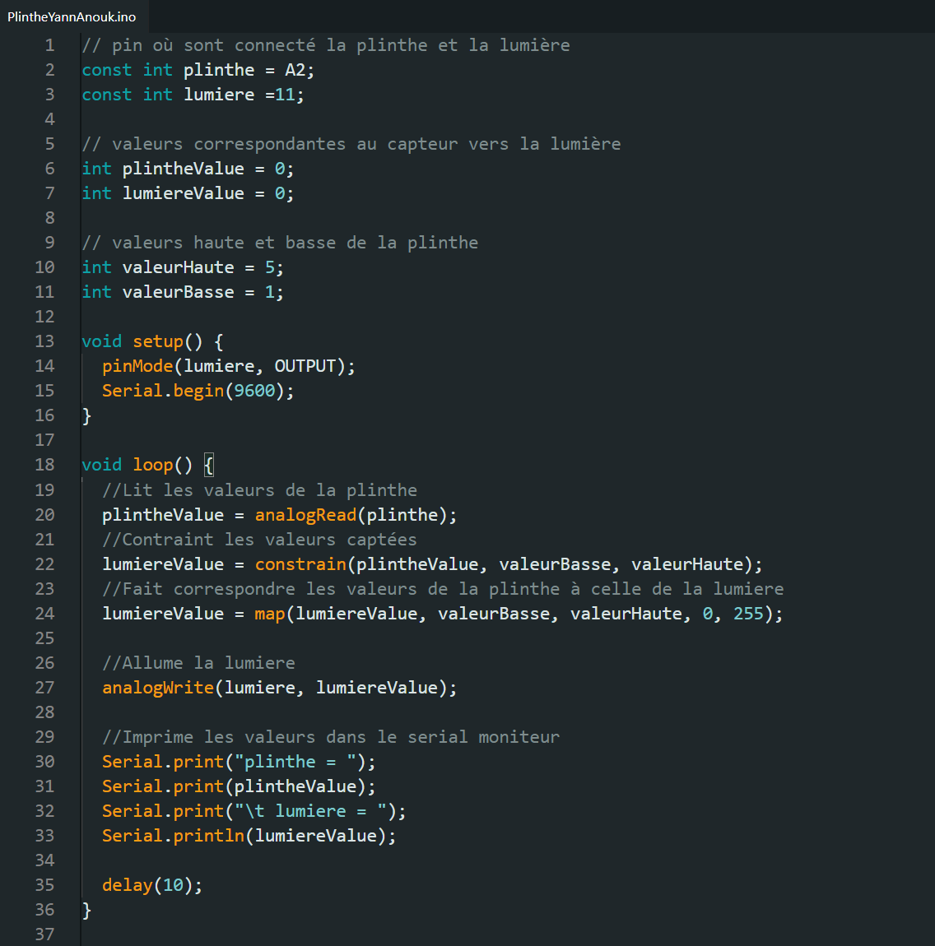Click line number 18 in gutter
Screen dimensions: 935x946
(x=44, y=465)
